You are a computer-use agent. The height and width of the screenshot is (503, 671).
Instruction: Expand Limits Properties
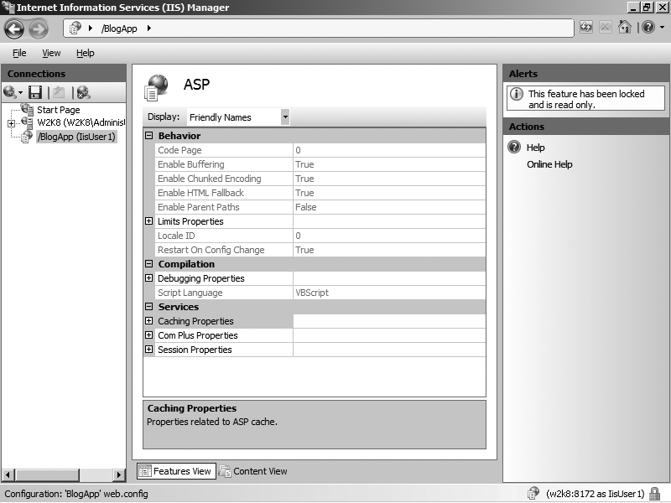coord(149,221)
